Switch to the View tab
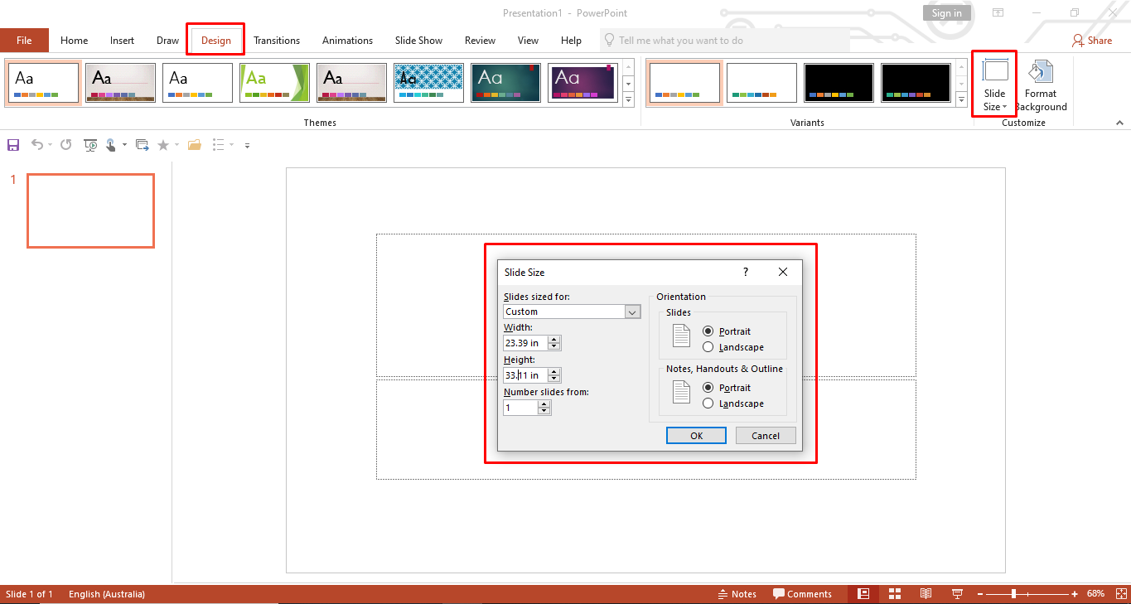This screenshot has width=1131, height=604. [528, 41]
